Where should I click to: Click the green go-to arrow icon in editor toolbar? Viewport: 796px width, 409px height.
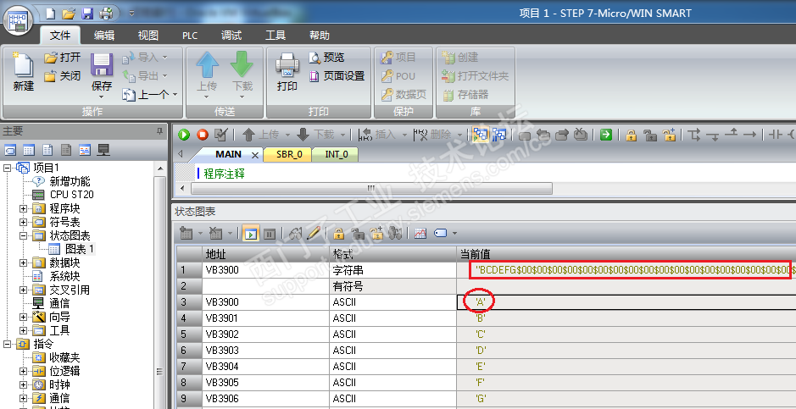pyautogui.click(x=605, y=135)
